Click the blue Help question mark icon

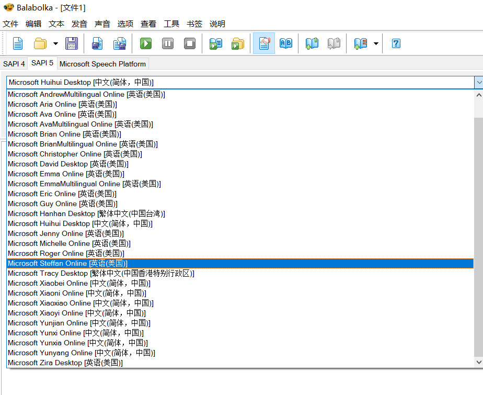click(396, 43)
